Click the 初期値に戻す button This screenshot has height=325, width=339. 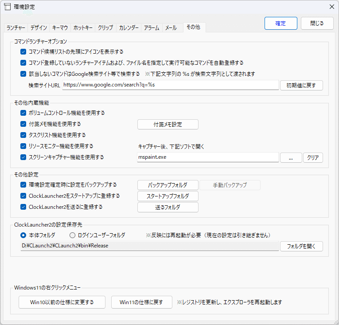(301, 86)
